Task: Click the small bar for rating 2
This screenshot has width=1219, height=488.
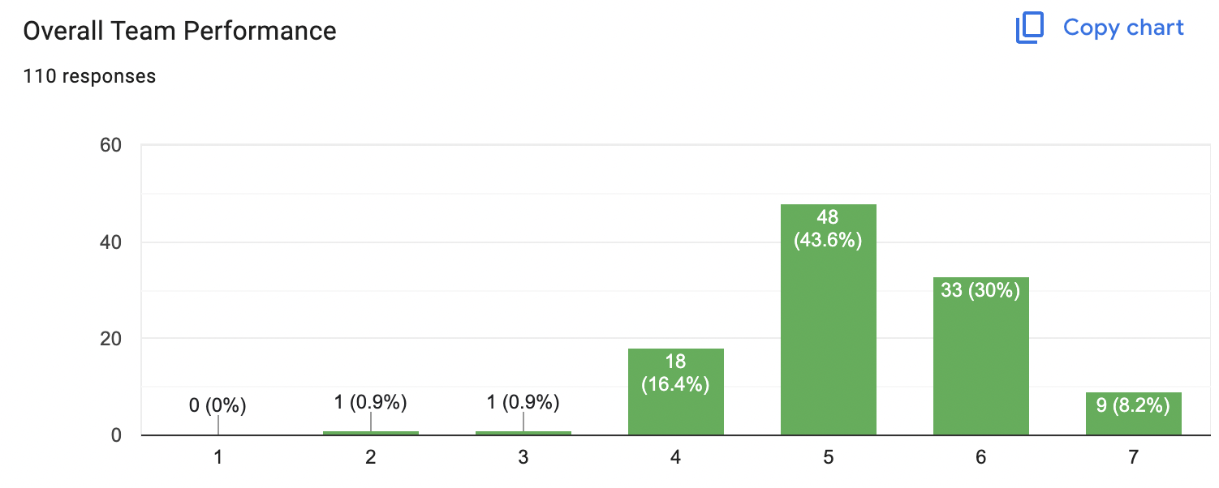Action: coord(371,433)
